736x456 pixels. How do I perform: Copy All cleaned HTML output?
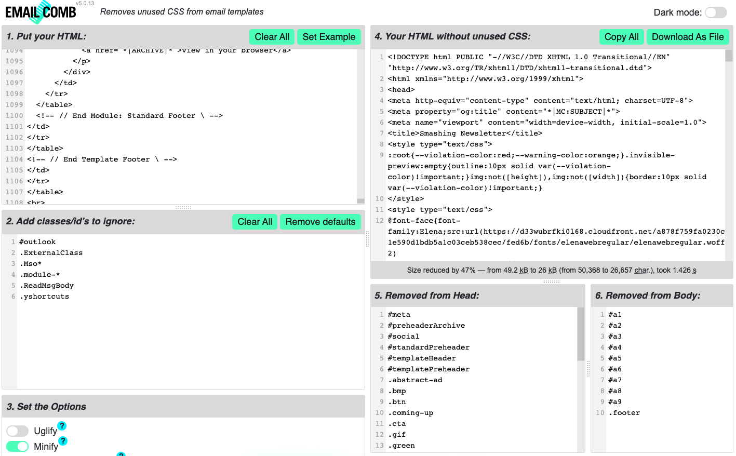point(621,37)
